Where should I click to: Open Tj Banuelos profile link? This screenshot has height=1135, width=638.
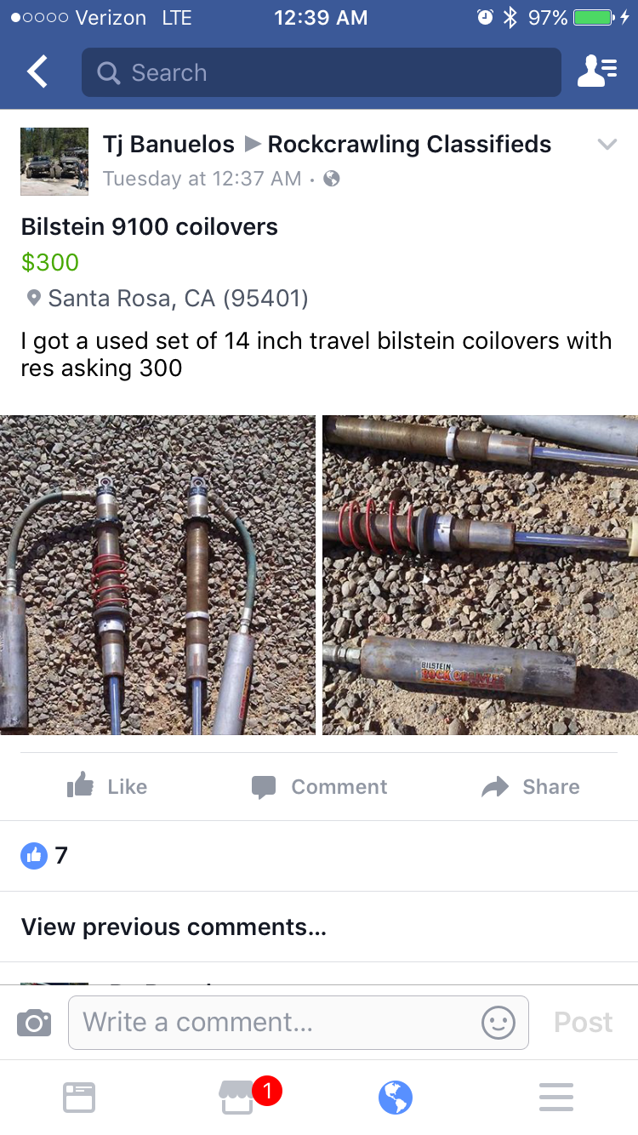coord(168,144)
